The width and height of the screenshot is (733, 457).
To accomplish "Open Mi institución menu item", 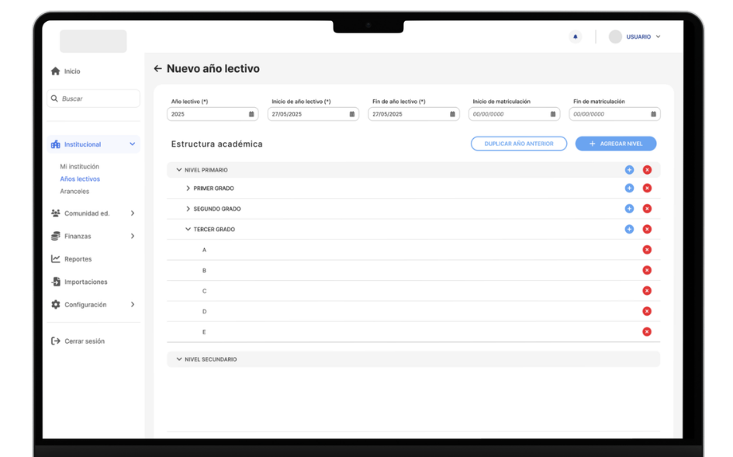I will [x=79, y=167].
